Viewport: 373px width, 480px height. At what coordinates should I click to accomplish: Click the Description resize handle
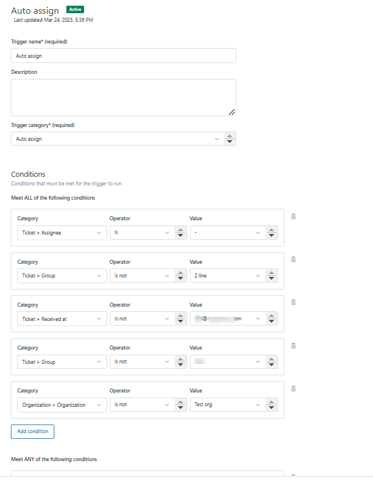click(232, 112)
